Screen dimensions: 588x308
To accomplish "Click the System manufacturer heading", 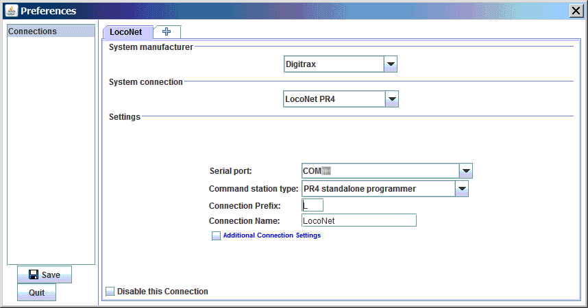I will tap(151, 47).
